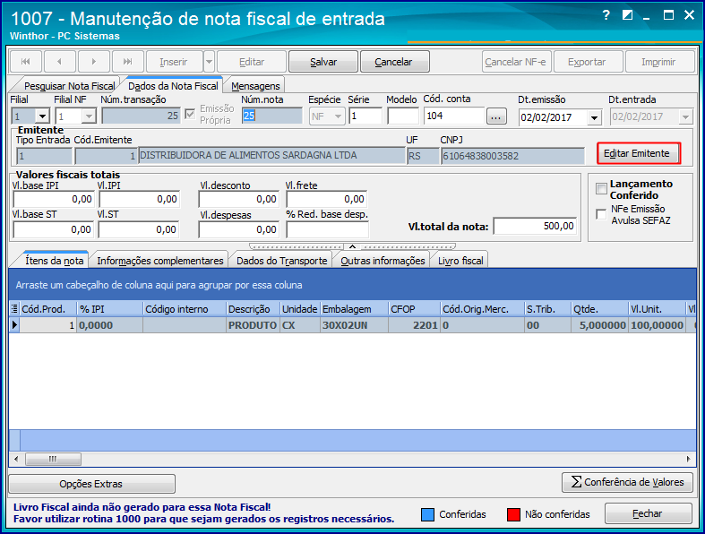Click the grid column selector icon
Viewport: 705px width, 534px height.
coord(14,308)
